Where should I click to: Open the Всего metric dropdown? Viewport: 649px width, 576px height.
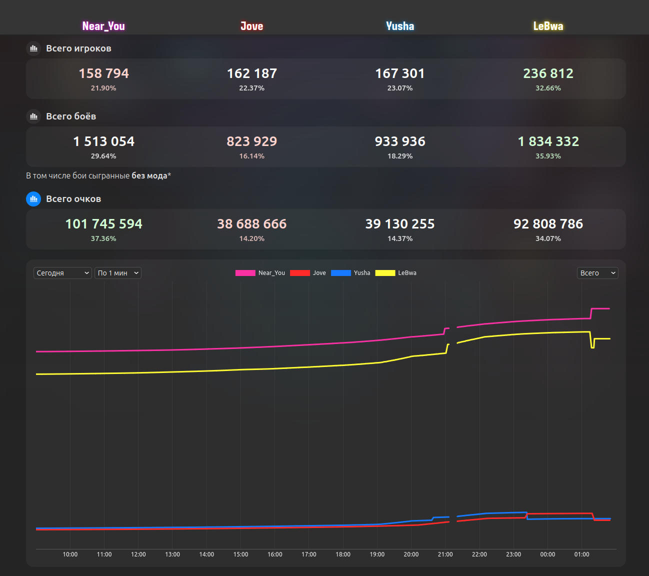pos(597,273)
